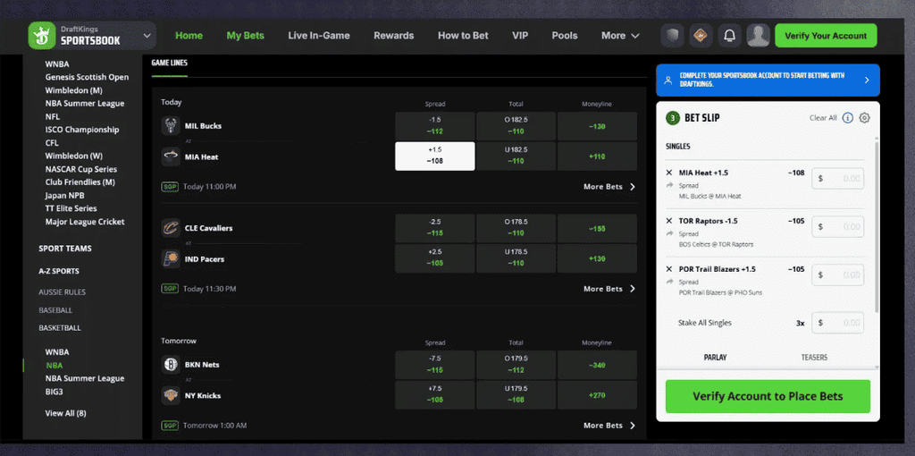Click the TOR Raptors wager amount field
The image size is (915, 456).
coord(838,226)
